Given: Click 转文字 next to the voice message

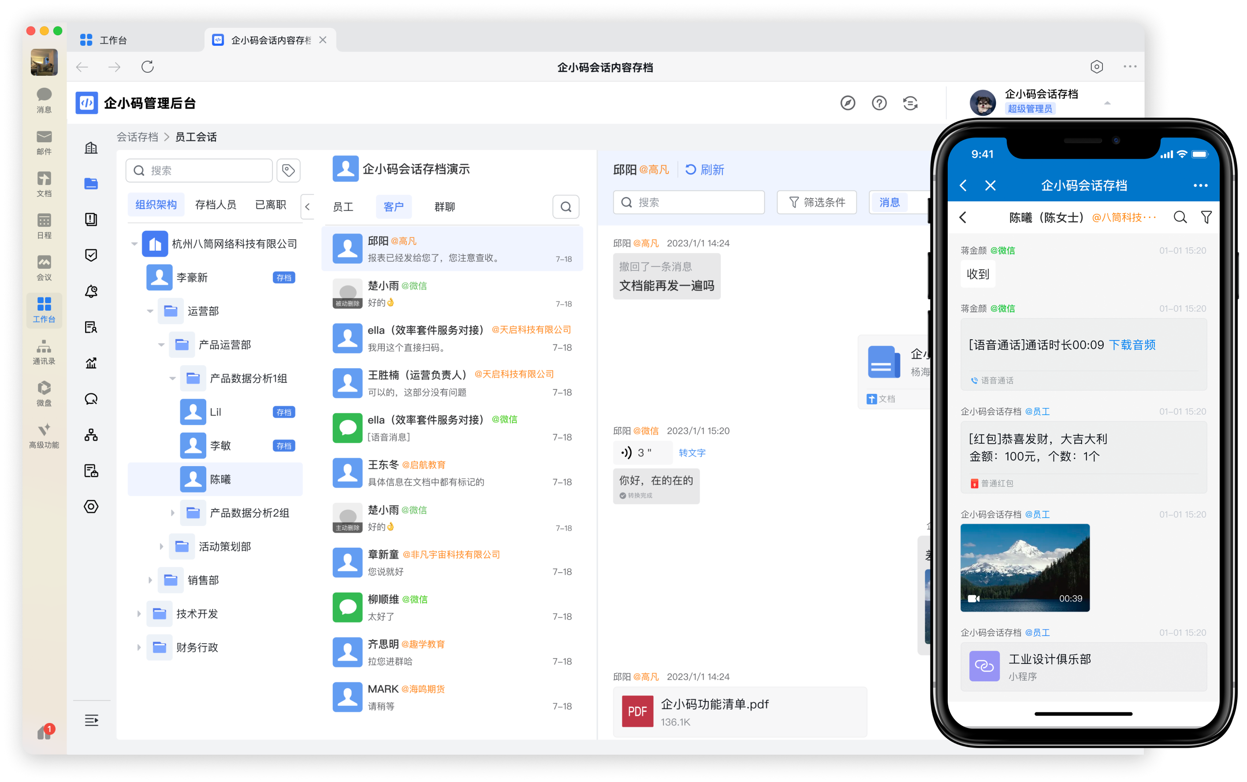Looking at the screenshot, I should pyautogui.click(x=692, y=452).
